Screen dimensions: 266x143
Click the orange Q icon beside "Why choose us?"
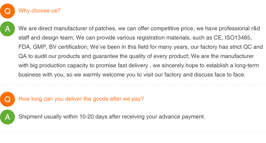tap(7, 11)
